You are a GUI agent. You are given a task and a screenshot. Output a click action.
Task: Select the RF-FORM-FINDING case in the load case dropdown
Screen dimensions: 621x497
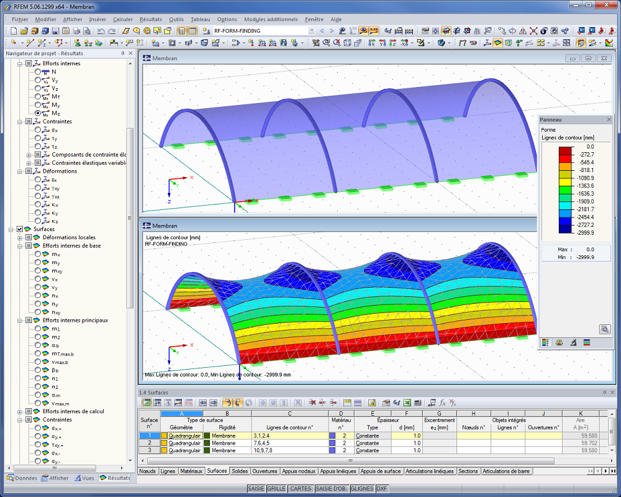261,30
